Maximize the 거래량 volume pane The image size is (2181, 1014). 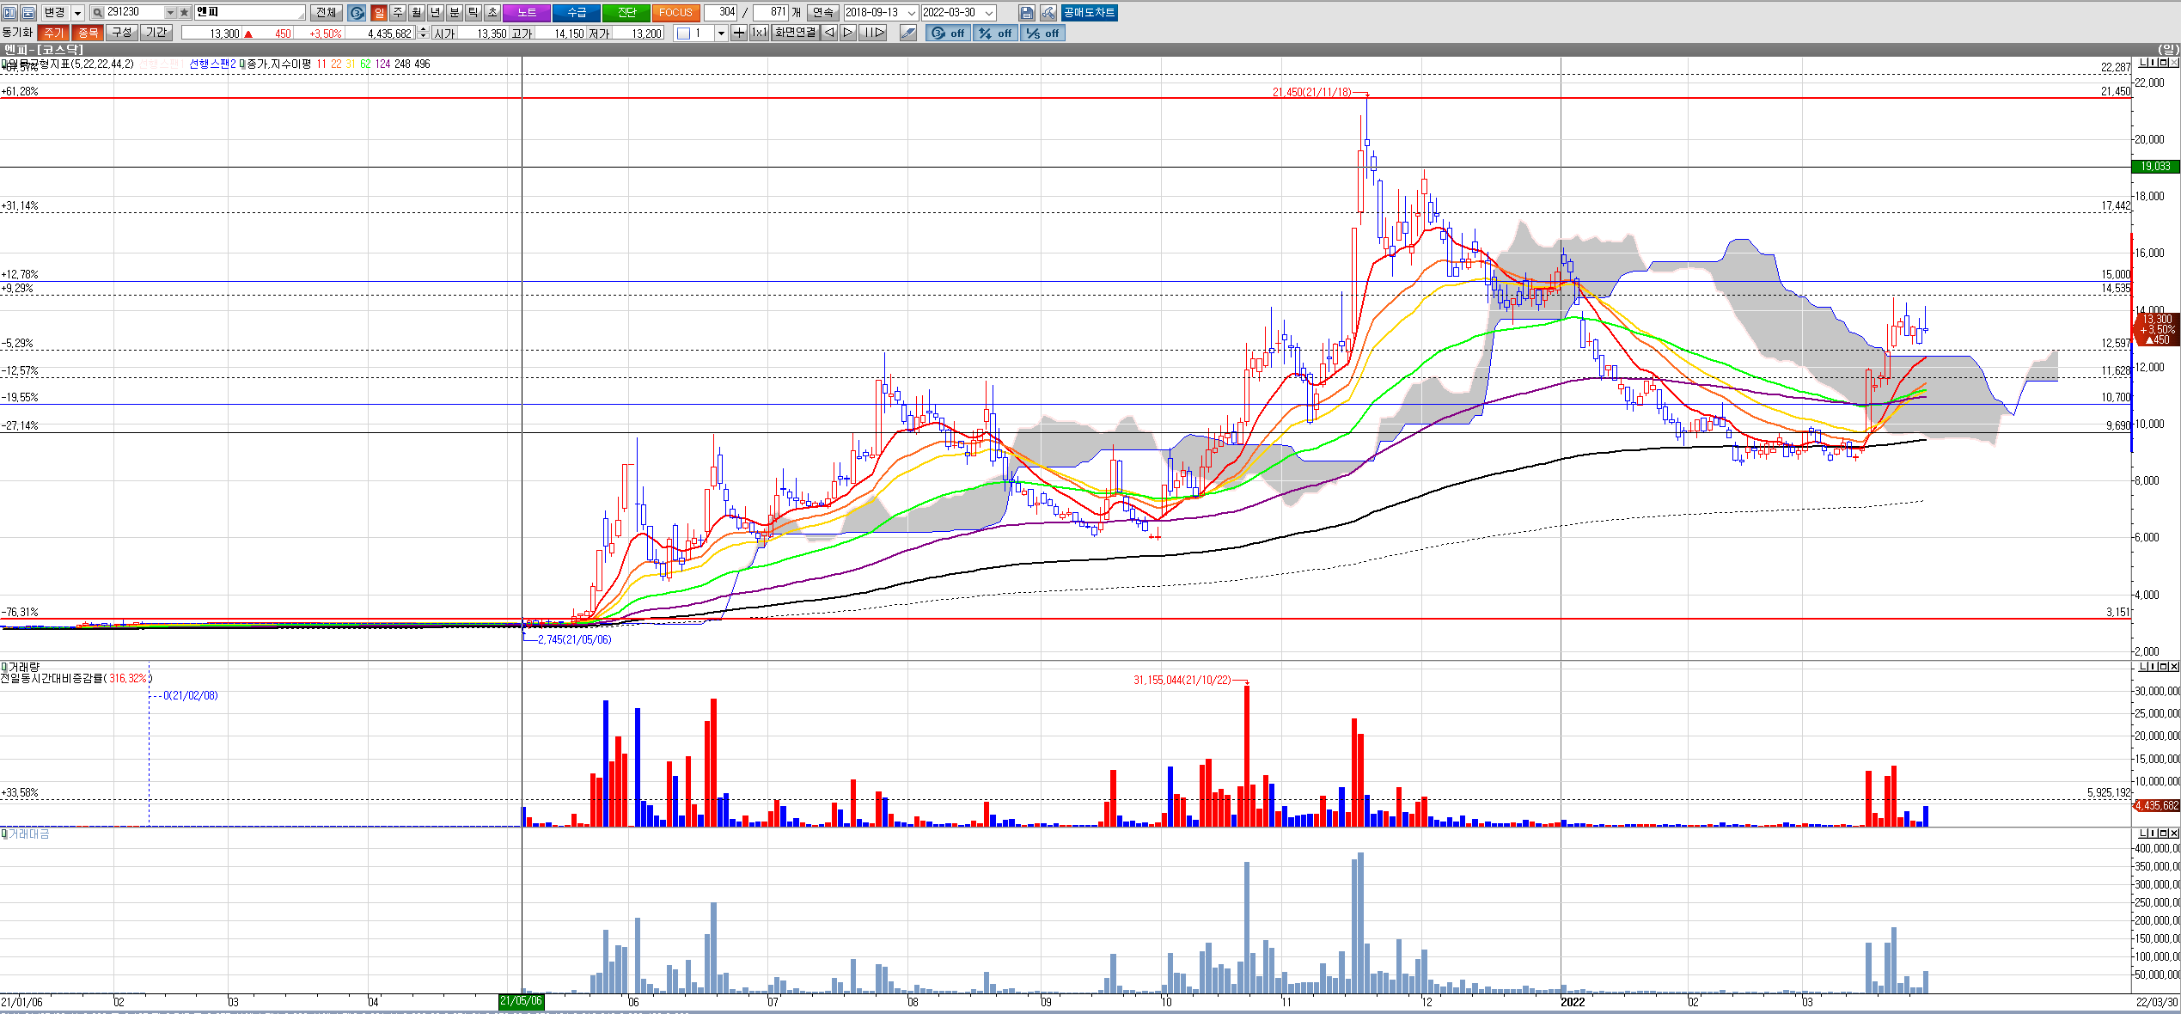pos(2164,667)
